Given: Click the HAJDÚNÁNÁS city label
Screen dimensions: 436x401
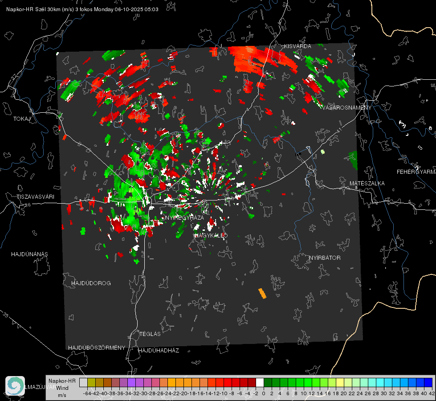Looking at the screenshot, I should coord(29,254).
